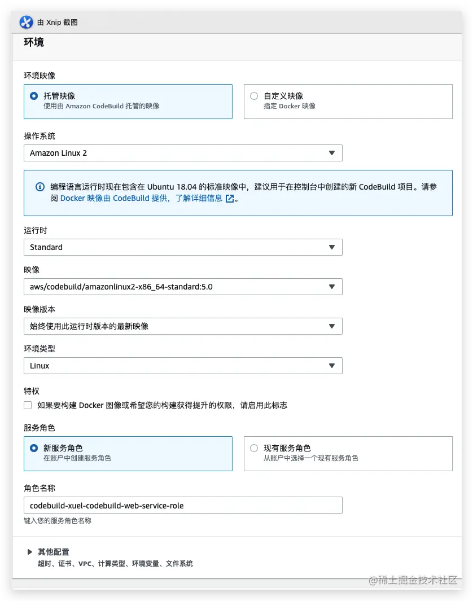Open the 映像 amazonlinux2-x86_64-standard:5.0 dropdown

click(183, 287)
